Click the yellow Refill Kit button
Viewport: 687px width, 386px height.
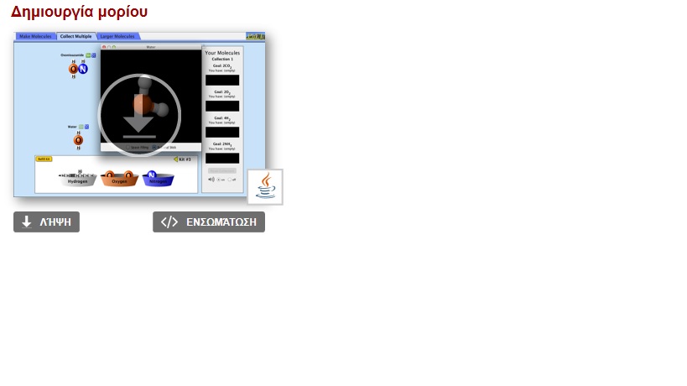(x=44, y=159)
